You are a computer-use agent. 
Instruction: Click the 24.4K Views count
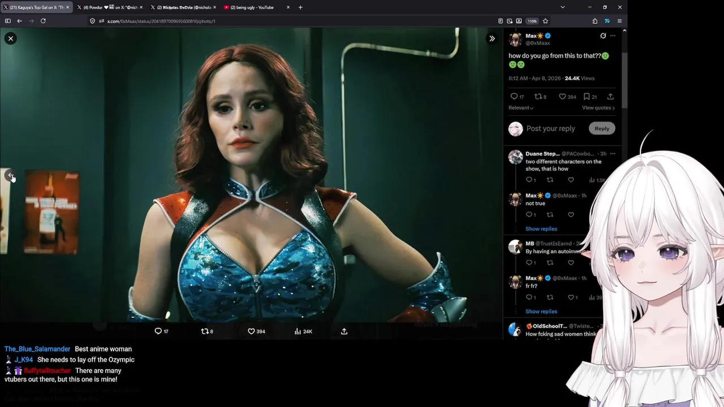tap(580, 78)
